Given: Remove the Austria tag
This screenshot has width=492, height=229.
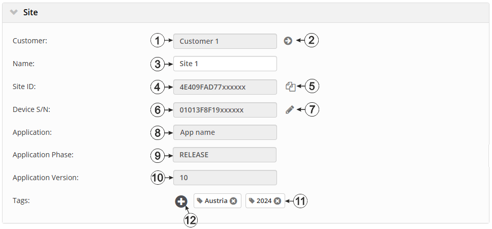Looking at the screenshot, I should (x=233, y=201).
